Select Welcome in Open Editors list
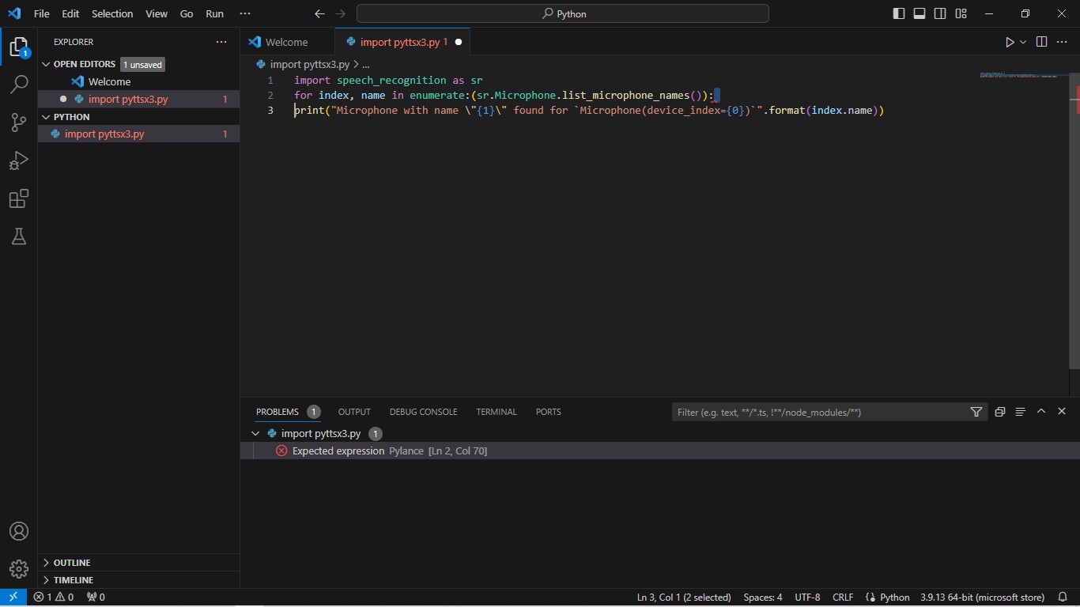The height and width of the screenshot is (607, 1080). [x=138, y=81]
